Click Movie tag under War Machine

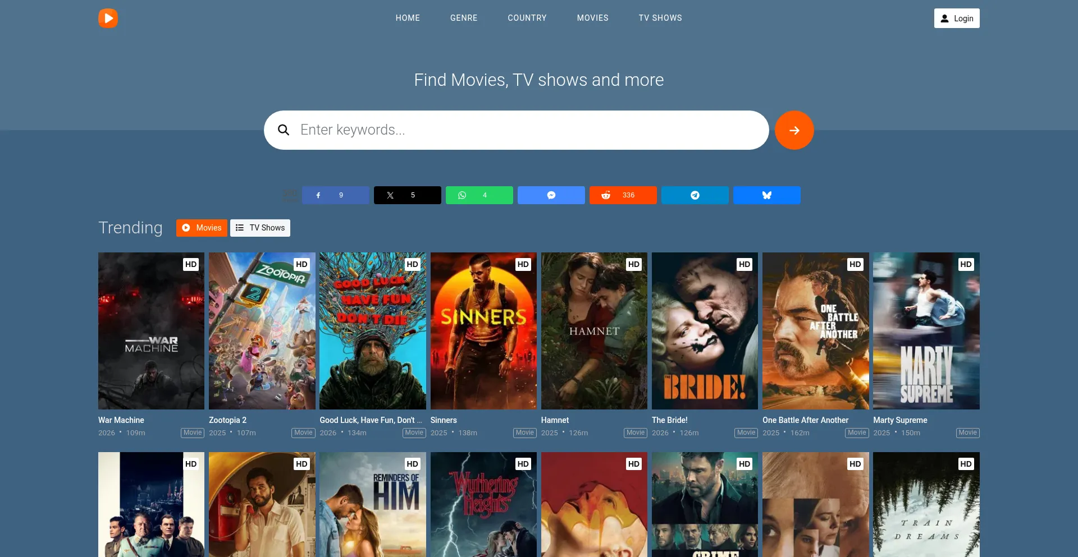[x=193, y=433]
